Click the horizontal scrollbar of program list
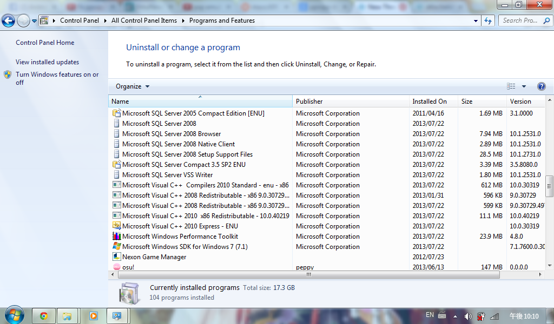 tap(308, 274)
